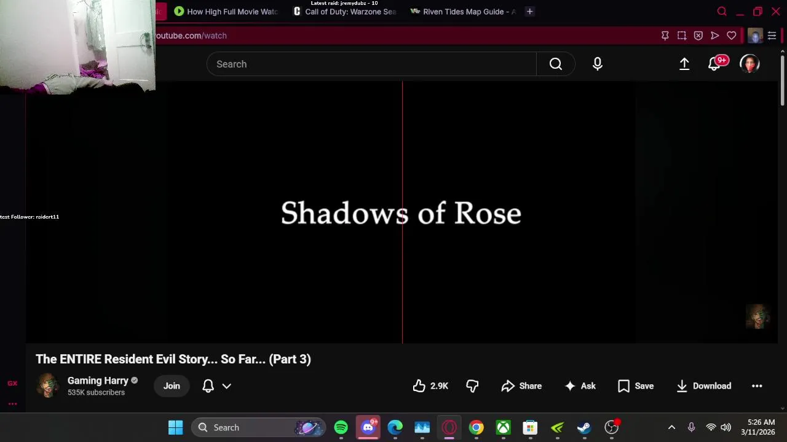The height and width of the screenshot is (442, 787).
Task: Open Opera player/flow arrow icon
Action: [714, 36]
